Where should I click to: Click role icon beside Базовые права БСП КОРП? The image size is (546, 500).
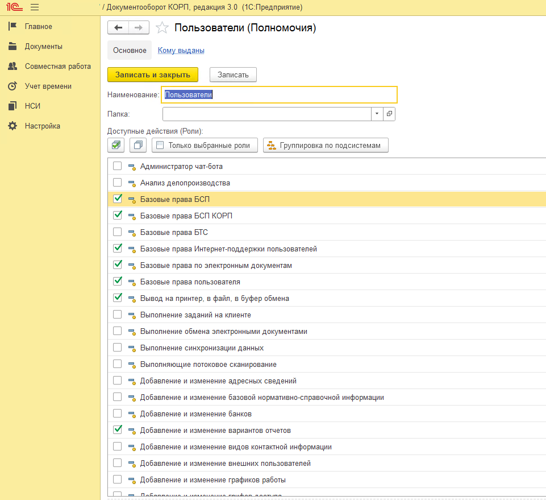tap(132, 216)
